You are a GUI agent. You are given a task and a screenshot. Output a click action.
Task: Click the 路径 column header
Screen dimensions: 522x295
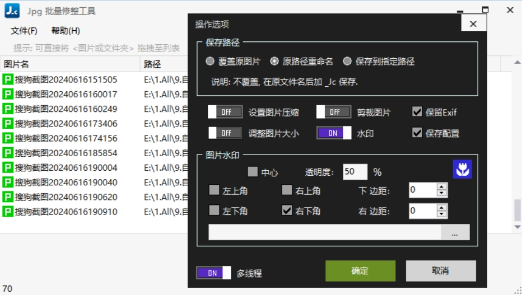pos(164,64)
